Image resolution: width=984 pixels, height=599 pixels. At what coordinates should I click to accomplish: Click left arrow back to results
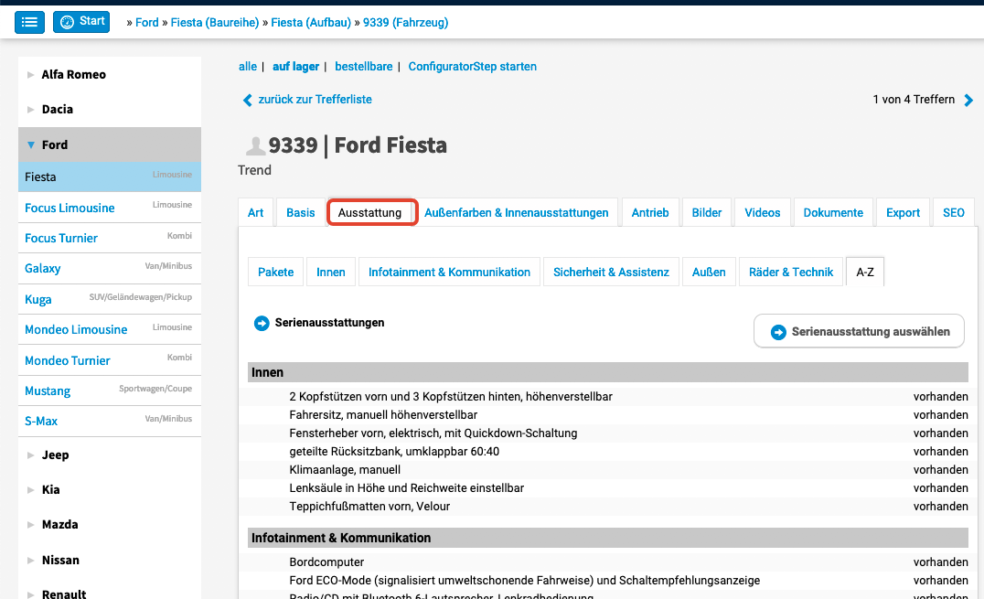[x=247, y=100]
